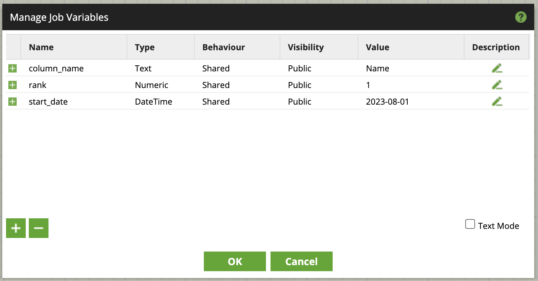Change Shared behaviour for rank row

(237, 85)
